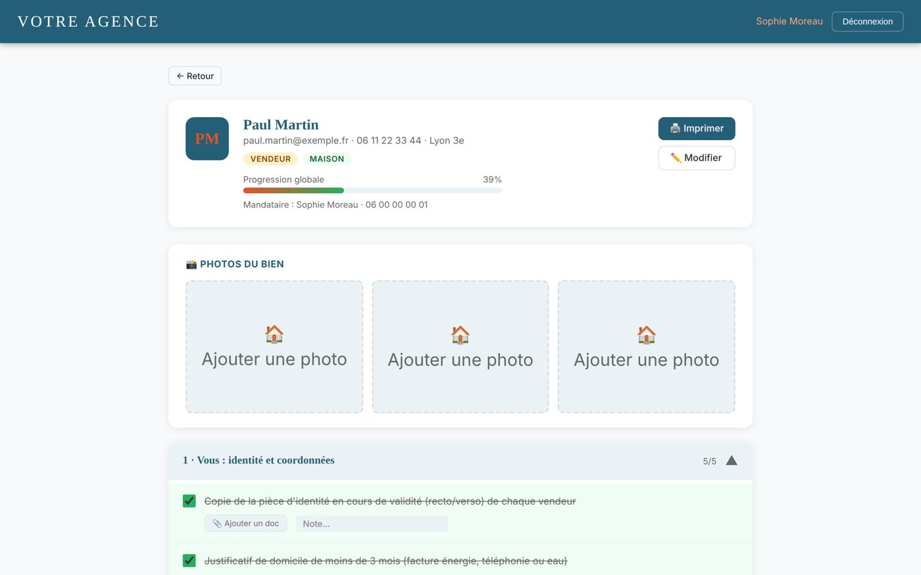The height and width of the screenshot is (575, 921).
Task: Print the file with Imprimer
Action: click(697, 128)
